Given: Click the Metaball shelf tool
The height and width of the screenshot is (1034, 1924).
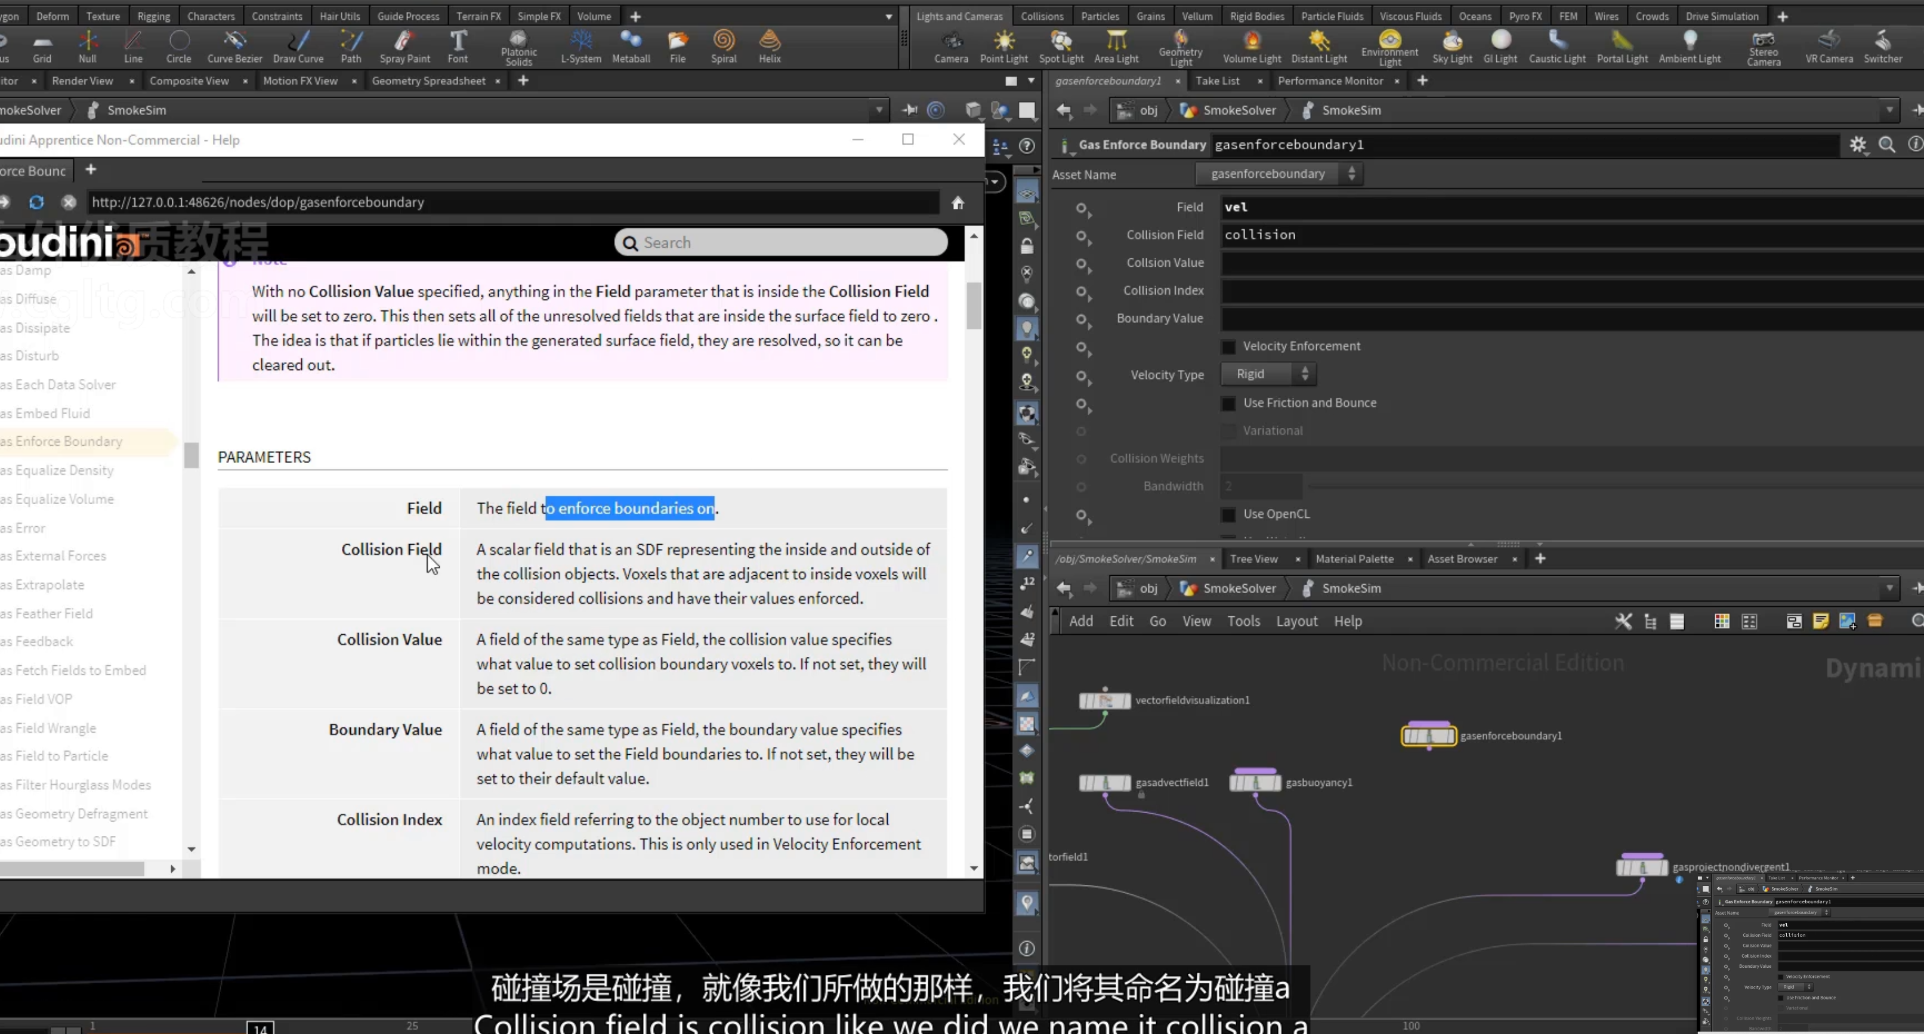Looking at the screenshot, I should tap(631, 47).
